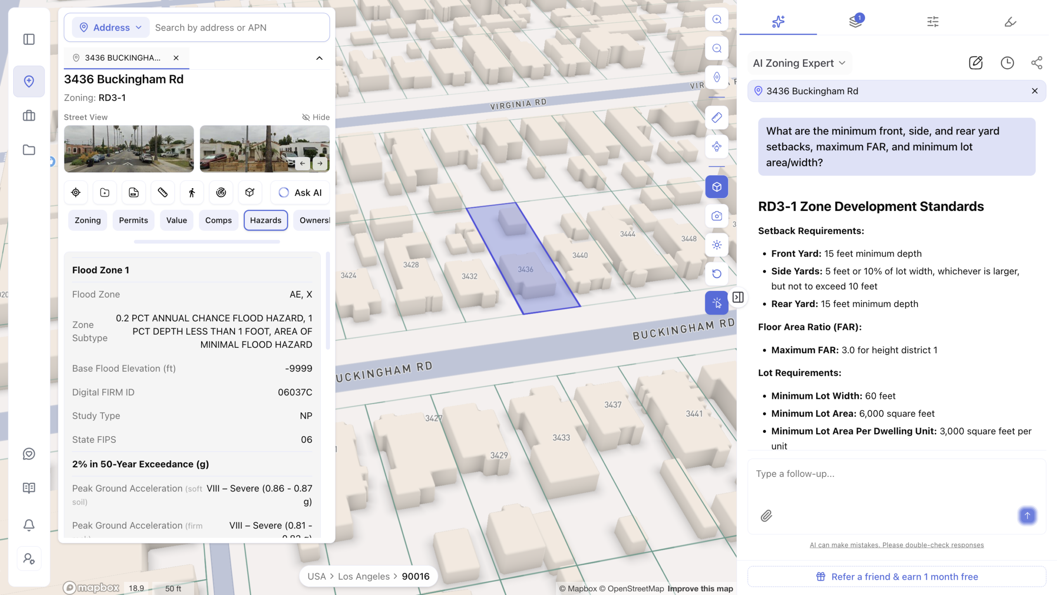Screen dimensions: 1057x595
Task: Zoom in on the map
Action: (x=717, y=19)
